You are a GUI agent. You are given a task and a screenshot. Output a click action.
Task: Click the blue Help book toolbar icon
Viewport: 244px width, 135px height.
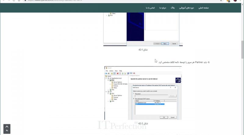[x=128, y=73]
